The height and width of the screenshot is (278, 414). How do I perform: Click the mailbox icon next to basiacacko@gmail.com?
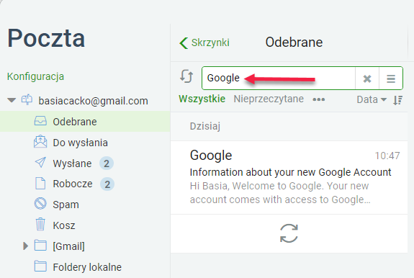point(27,100)
